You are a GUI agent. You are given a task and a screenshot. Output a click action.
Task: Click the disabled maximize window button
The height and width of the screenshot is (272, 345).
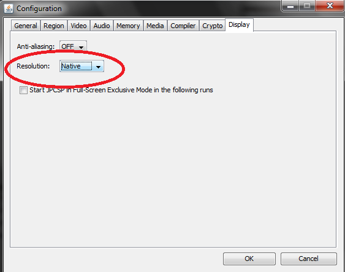coord(307,6)
